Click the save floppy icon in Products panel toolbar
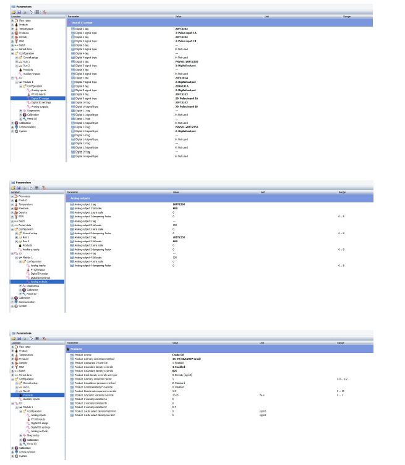Screen dimensions: 405x465 (x=19, y=338)
